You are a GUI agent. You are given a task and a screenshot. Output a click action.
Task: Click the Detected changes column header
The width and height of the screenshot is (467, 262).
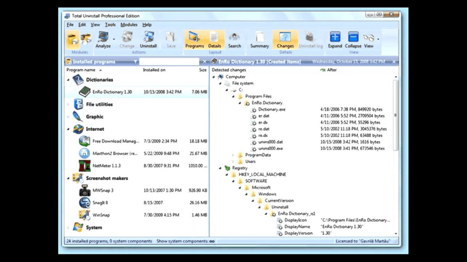pos(229,70)
